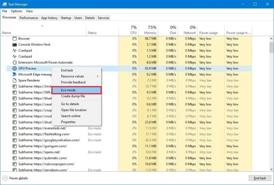Sort by the CPU column header

[128, 30]
